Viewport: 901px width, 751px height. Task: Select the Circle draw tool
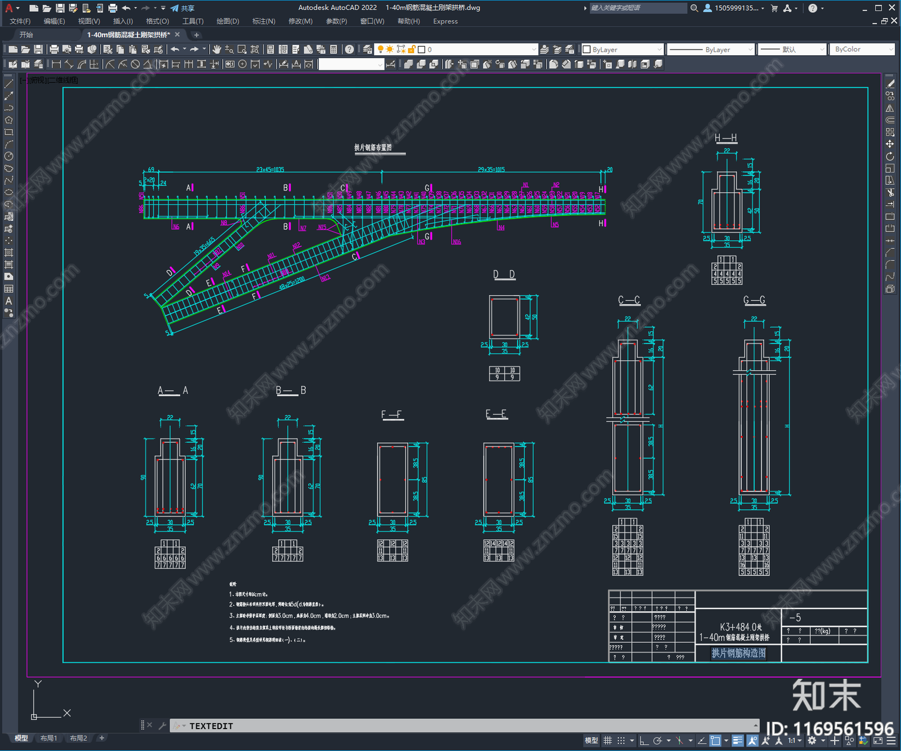[9, 156]
